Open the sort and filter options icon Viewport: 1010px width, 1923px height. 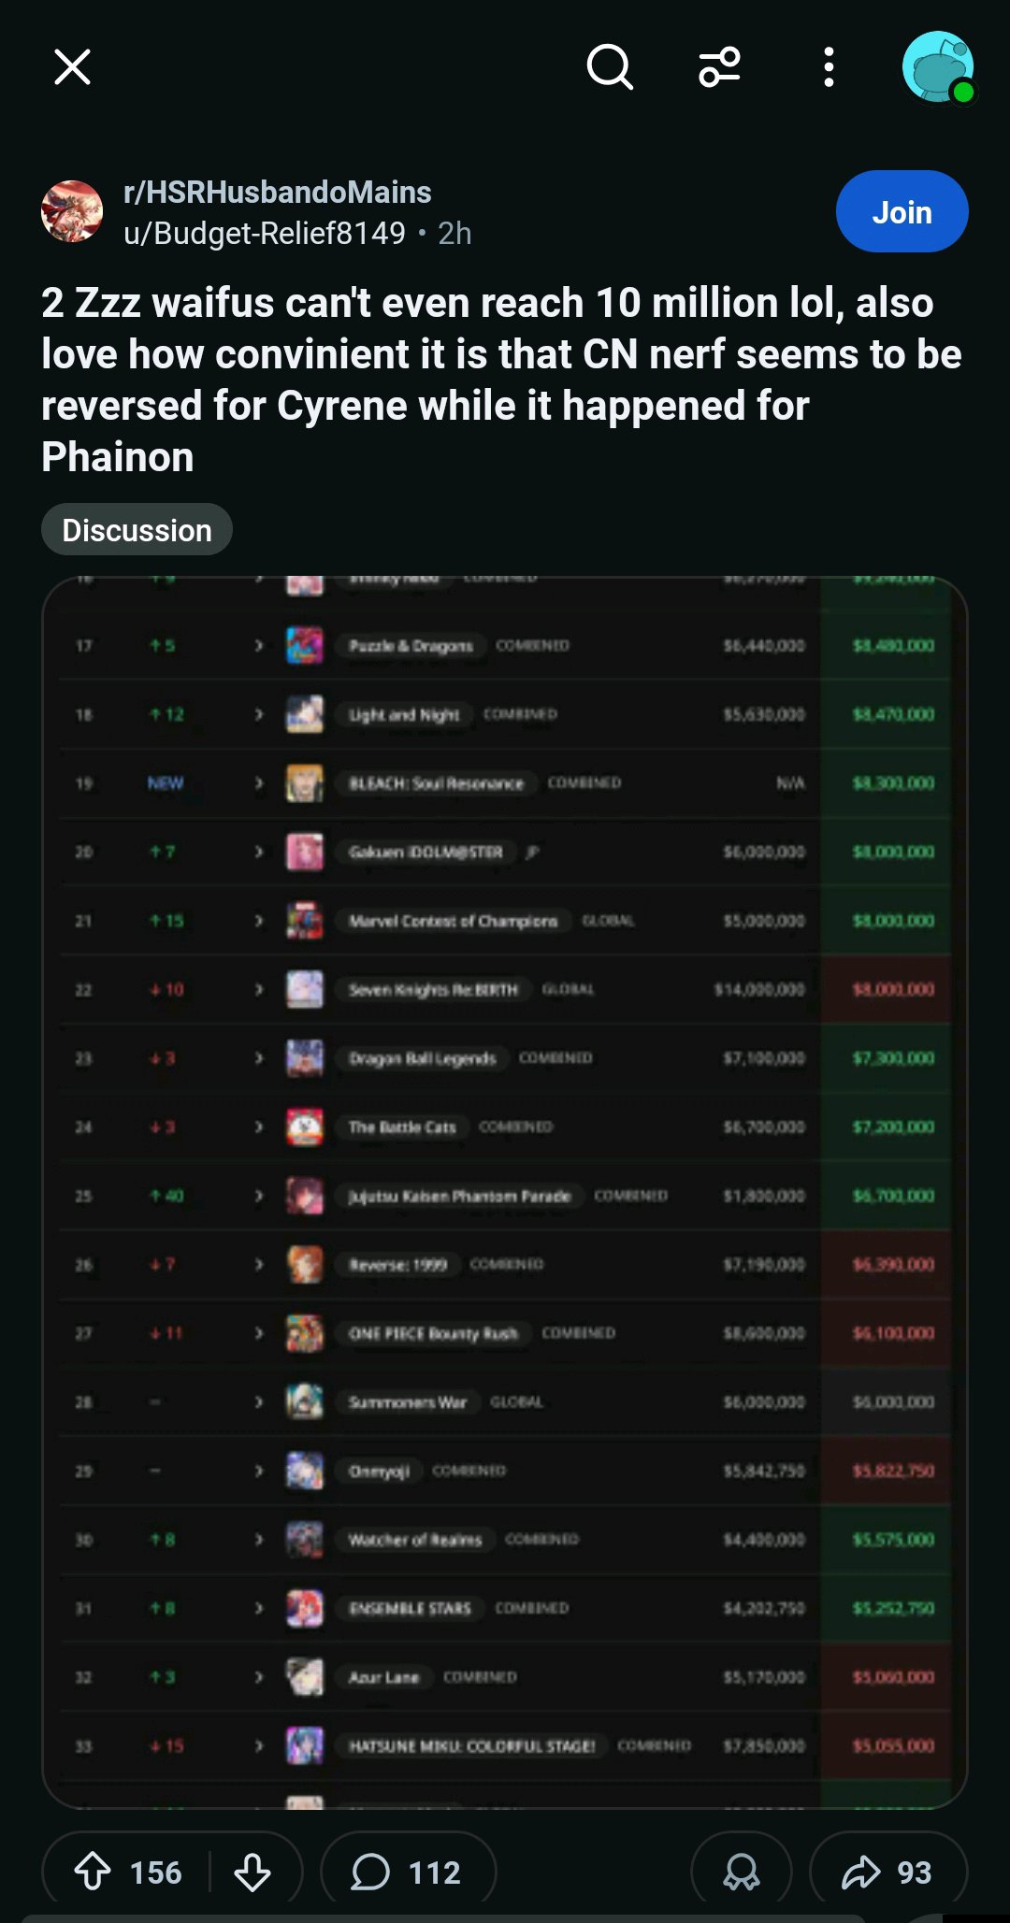[x=719, y=67]
